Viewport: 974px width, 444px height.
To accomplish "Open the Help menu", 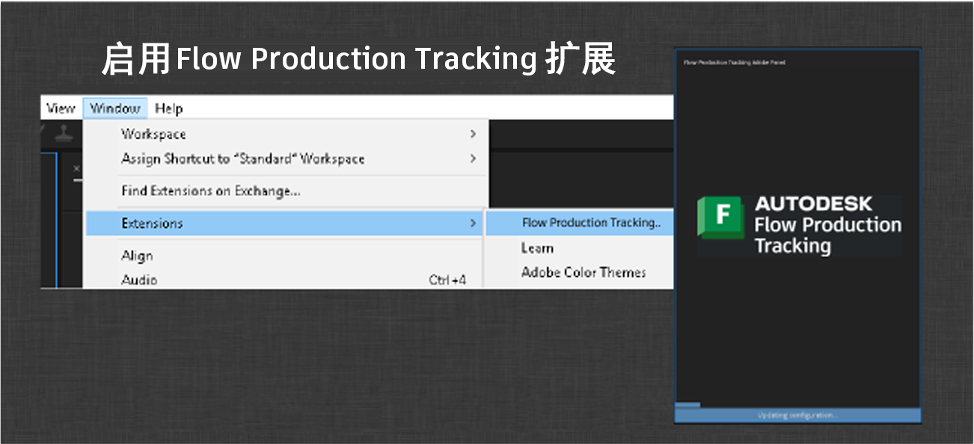I will click(168, 108).
